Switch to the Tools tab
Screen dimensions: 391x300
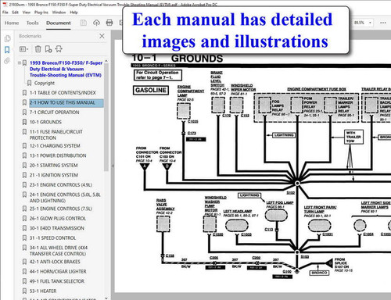click(x=32, y=23)
